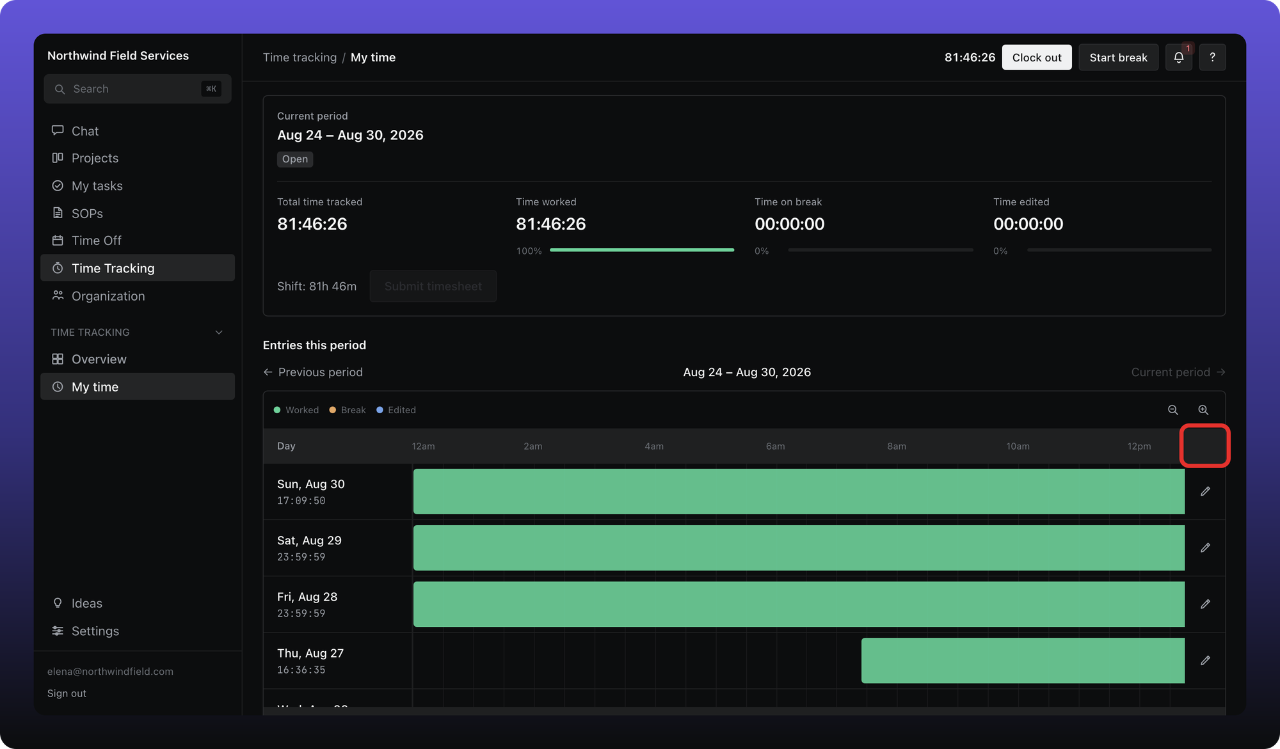Click the Time on break progress bar
Viewport: 1280px width, 749px height.
pyautogui.click(x=881, y=250)
